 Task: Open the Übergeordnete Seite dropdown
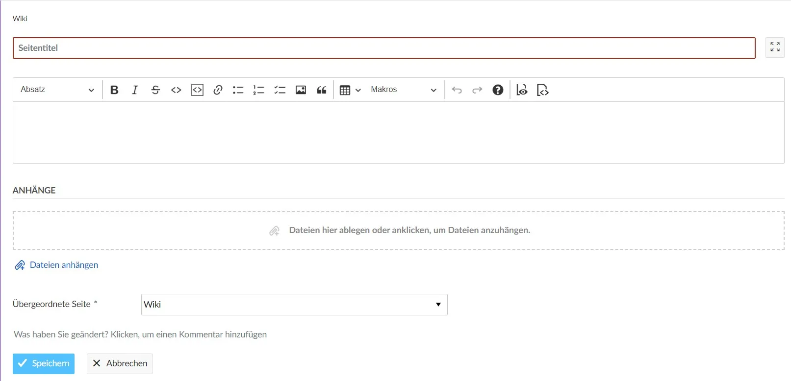pos(294,305)
